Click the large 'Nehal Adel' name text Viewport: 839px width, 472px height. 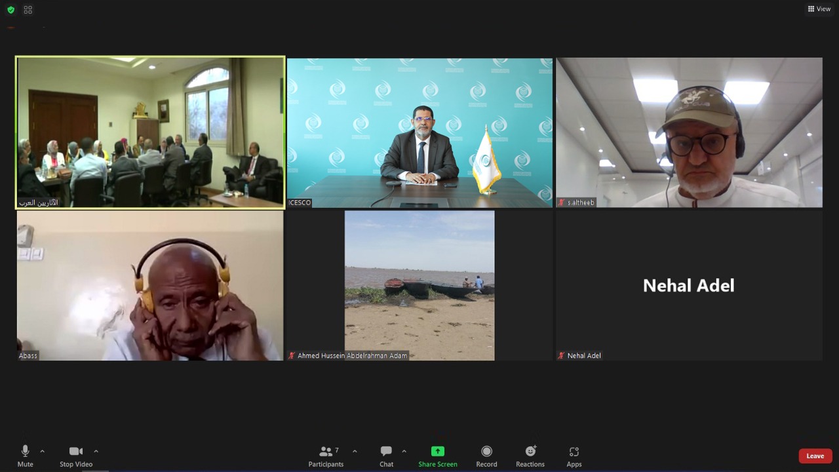(689, 285)
